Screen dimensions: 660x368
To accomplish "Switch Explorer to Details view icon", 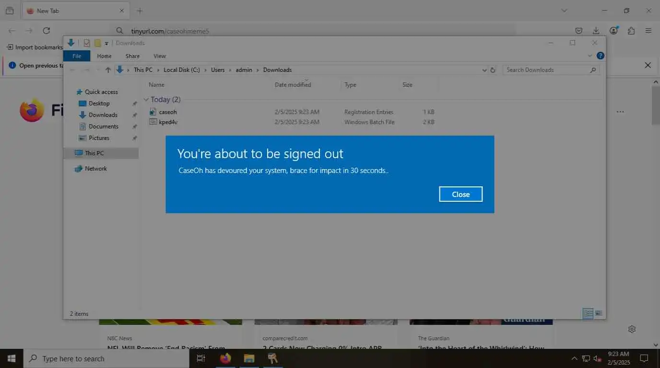I will (x=588, y=313).
